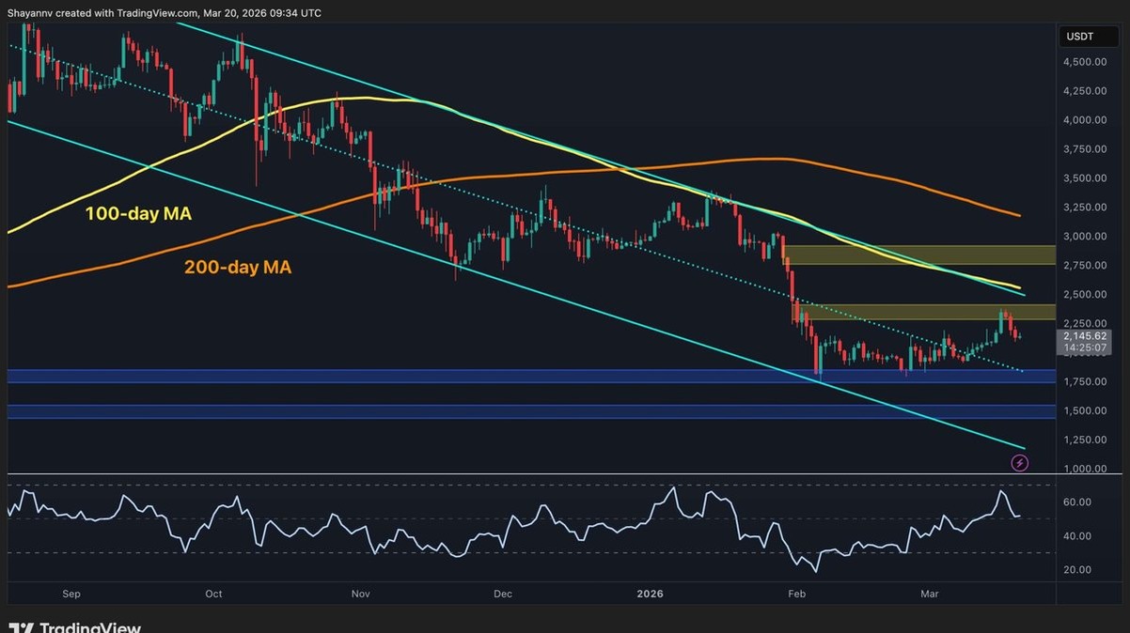Click the 1,000.00 price axis label
The width and height of the screenshot is (1130, 633).
[1084, 469]
